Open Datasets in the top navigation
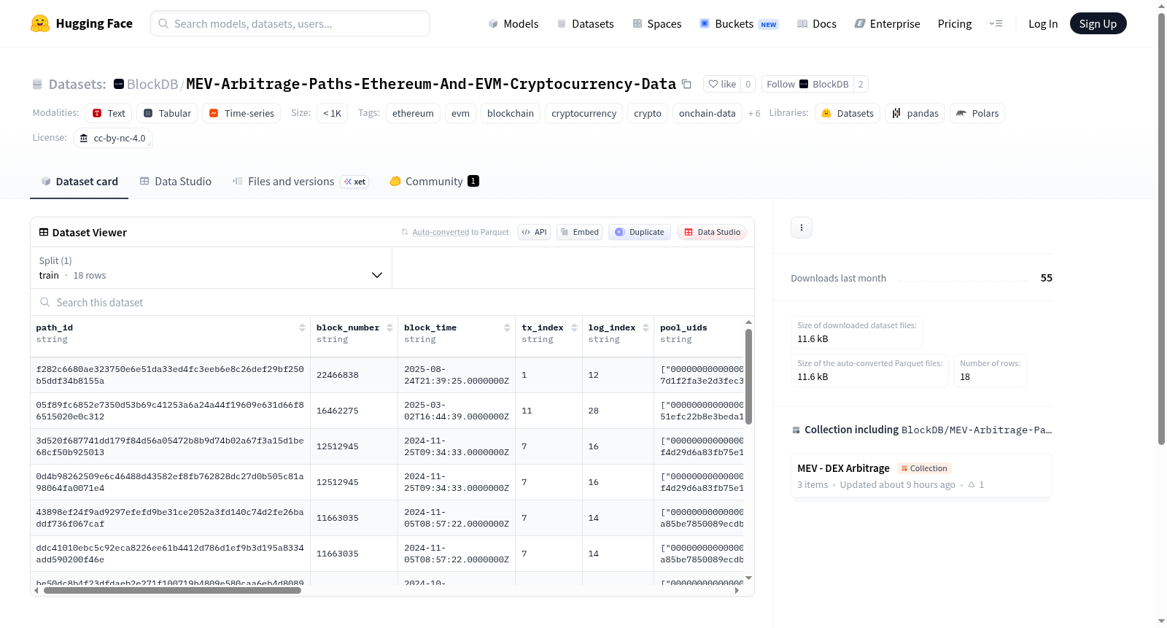Screen dimensions: 1167x628 (585, 23)
